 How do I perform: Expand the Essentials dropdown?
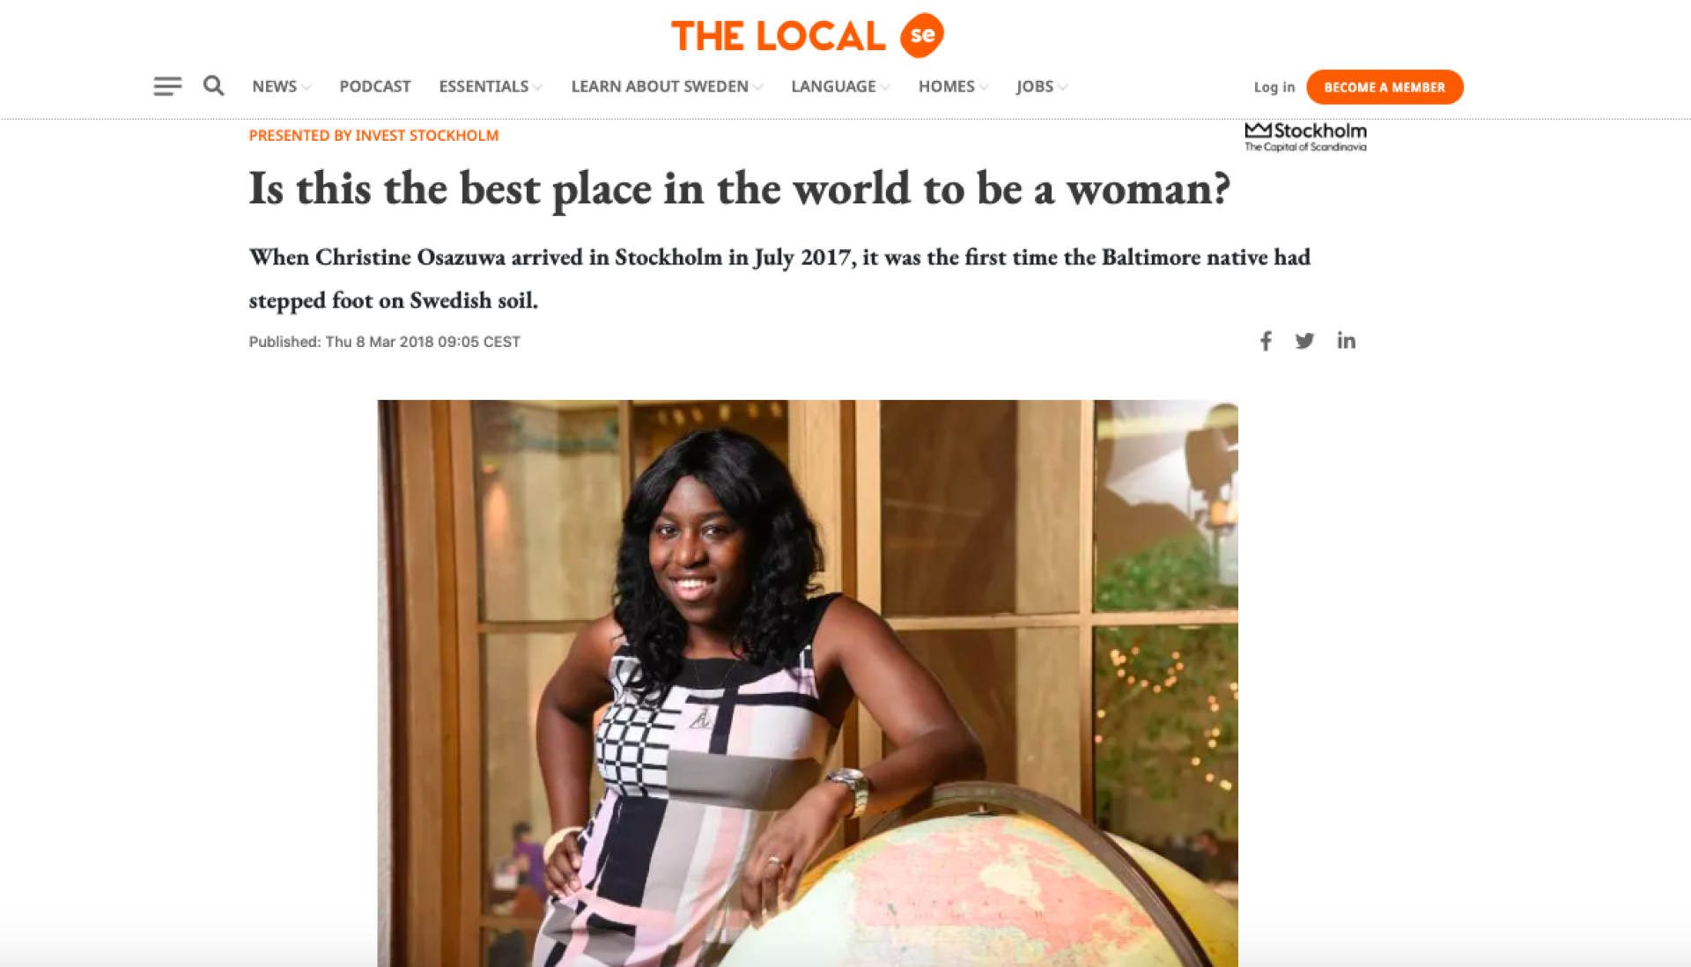491,86
